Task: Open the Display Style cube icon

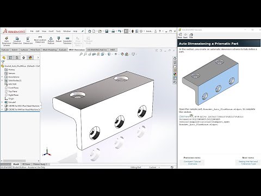Action: point(109,54)
